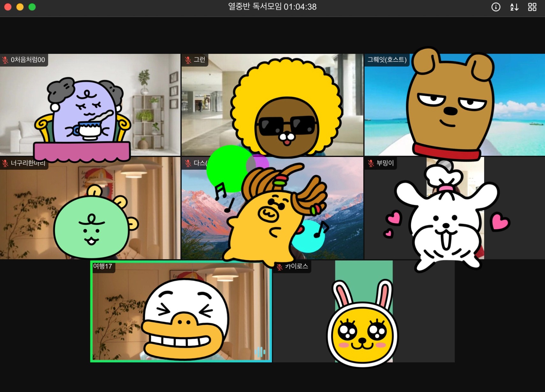Click the name label 카이로스
Screen dimensions: 545x392
(297, 267)
